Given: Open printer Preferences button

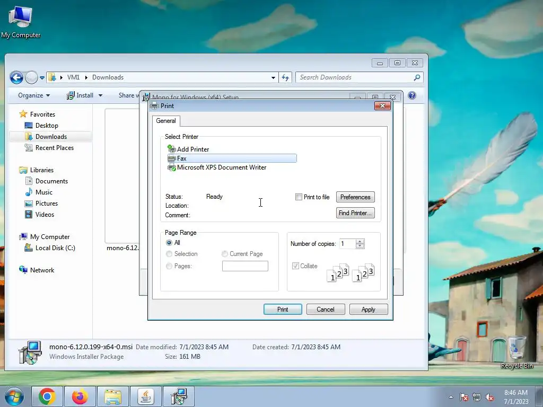Looking at the screenshot, I should pyautogui.click(x=355, y=197).
